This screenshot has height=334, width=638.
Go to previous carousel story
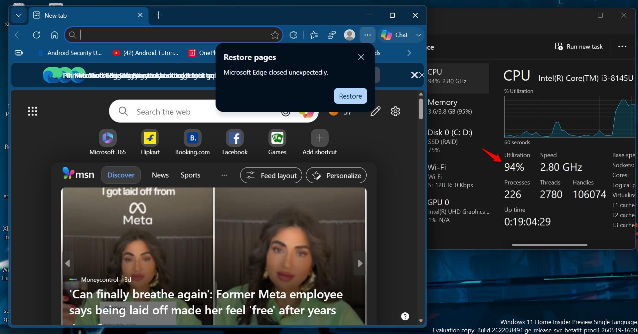[68, 263]
